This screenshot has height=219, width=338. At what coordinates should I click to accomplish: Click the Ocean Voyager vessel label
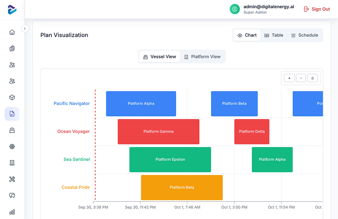coord(73,131)
